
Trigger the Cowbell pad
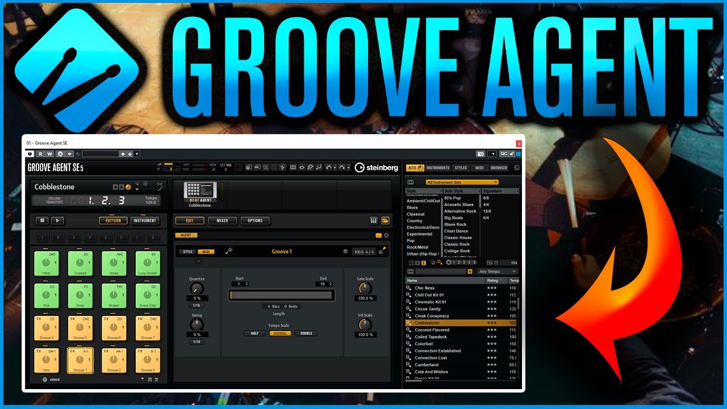coord(80,264)
